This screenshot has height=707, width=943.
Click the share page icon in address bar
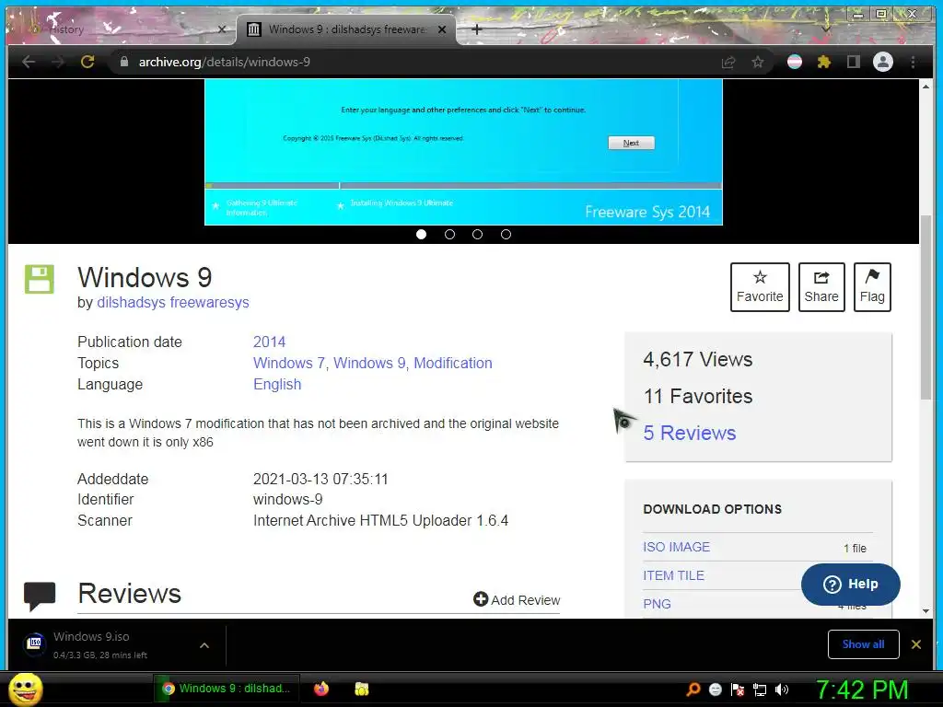728,62
